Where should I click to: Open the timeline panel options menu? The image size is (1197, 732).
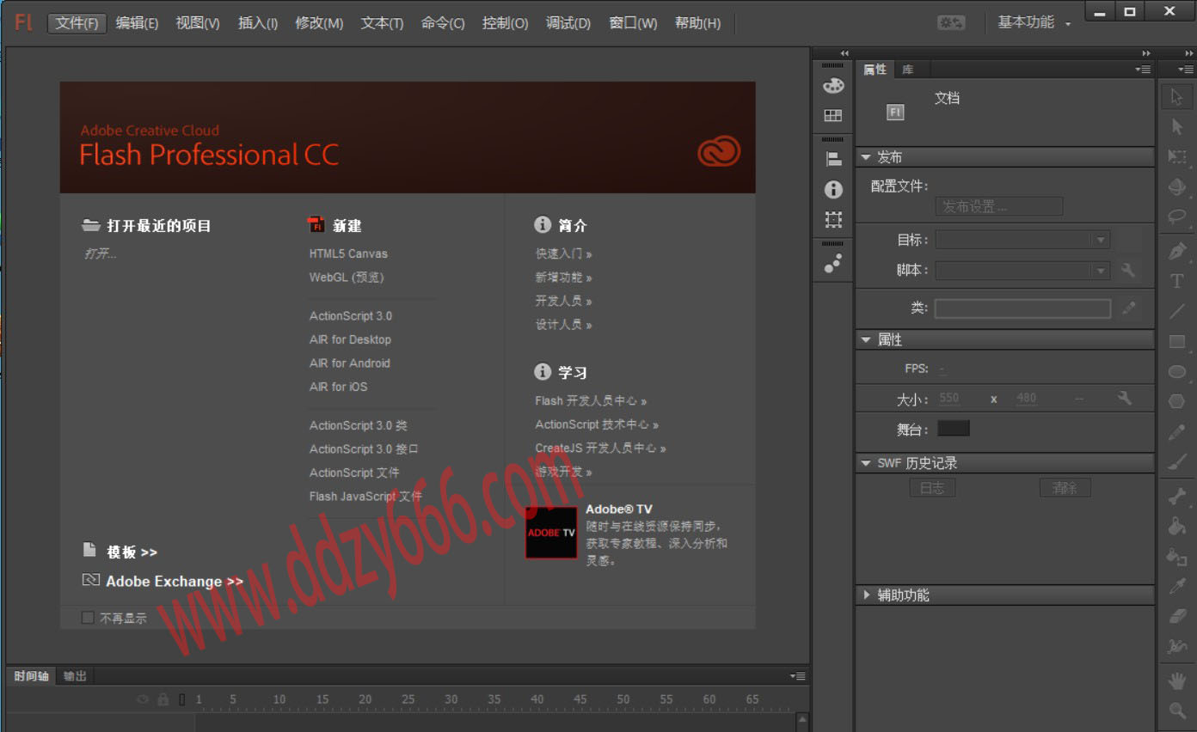(x=798, y=676)
